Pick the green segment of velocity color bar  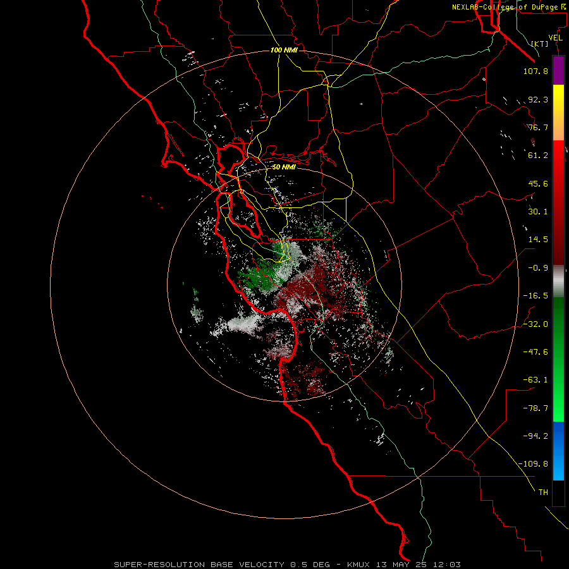click(x=558, y=359)
